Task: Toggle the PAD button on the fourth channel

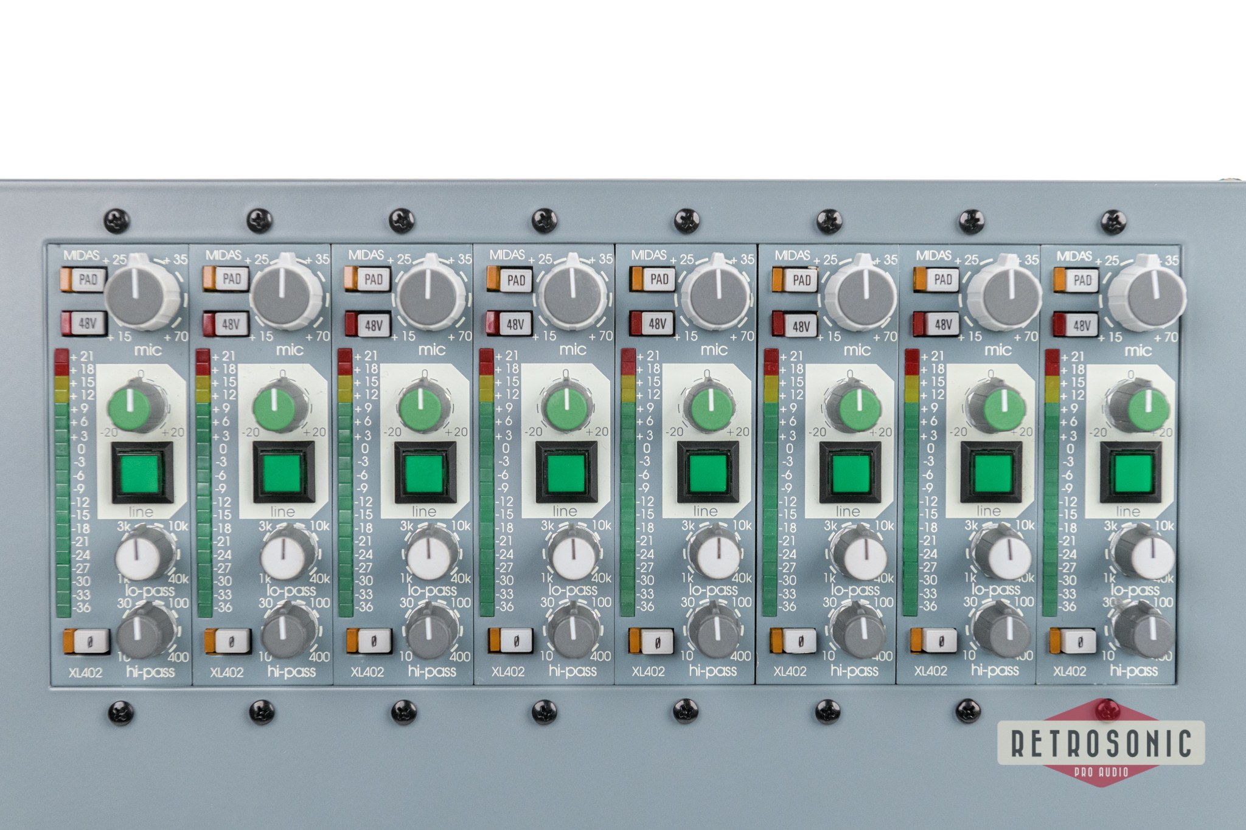Action: [510, 279]
